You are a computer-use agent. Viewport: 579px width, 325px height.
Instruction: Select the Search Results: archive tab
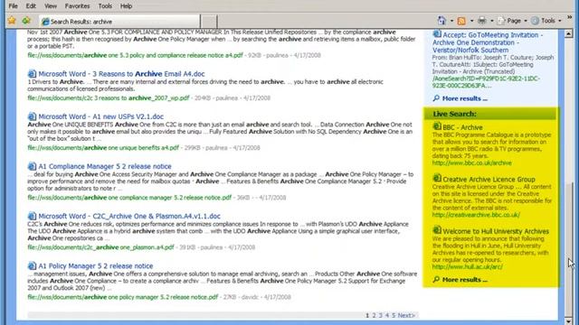coord(119,22)
